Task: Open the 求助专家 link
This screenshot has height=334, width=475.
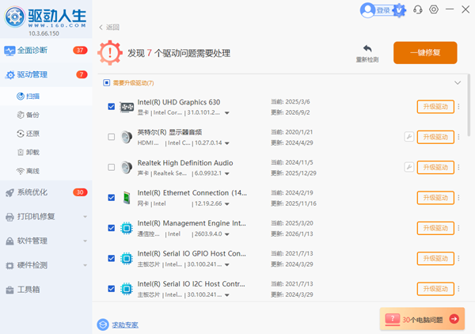Action: pos(125,325)
